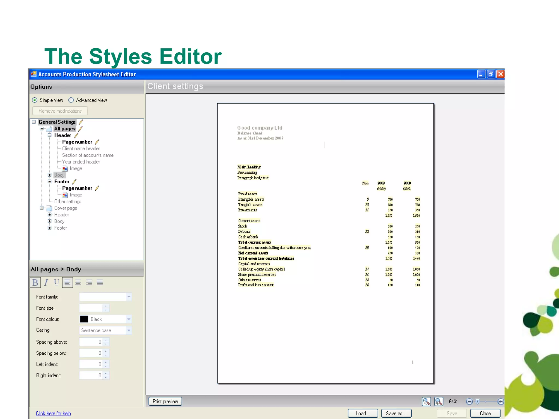Expand Cover page Body node
Image resolution: width=559 pixels, height=419 pixels.
click(x=50, y=221)
